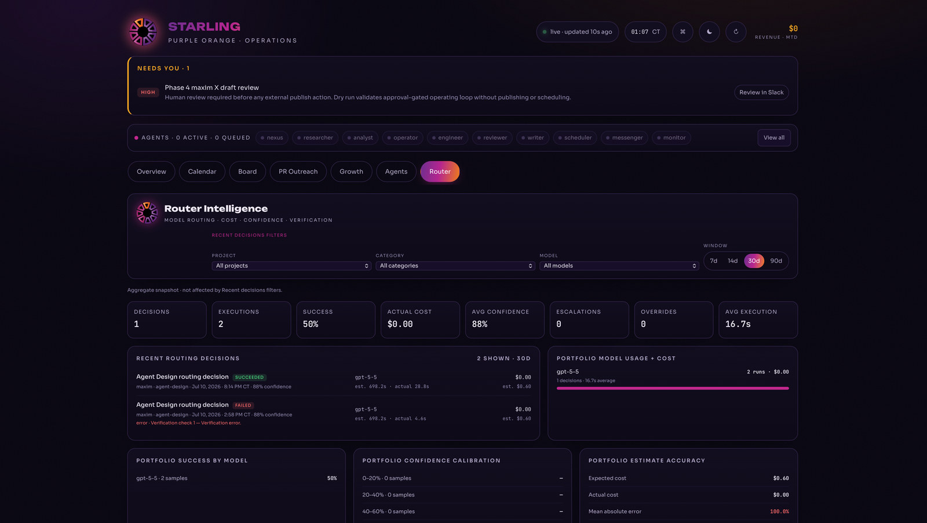Click the live updated status pill
The width and height of the screenshot is (927, 523).
point(577,32)
